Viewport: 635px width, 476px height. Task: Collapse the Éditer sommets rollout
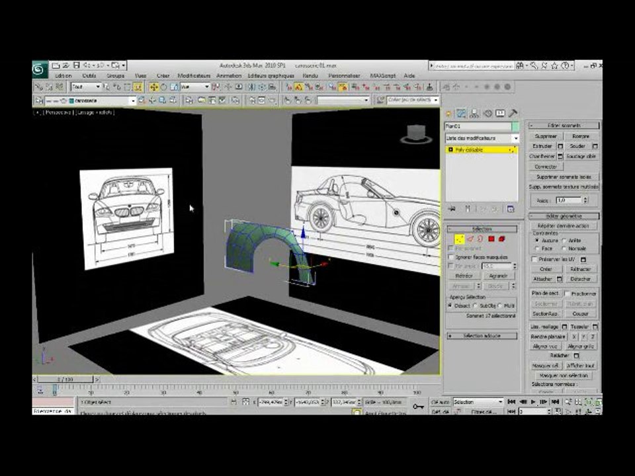[564, 126]
